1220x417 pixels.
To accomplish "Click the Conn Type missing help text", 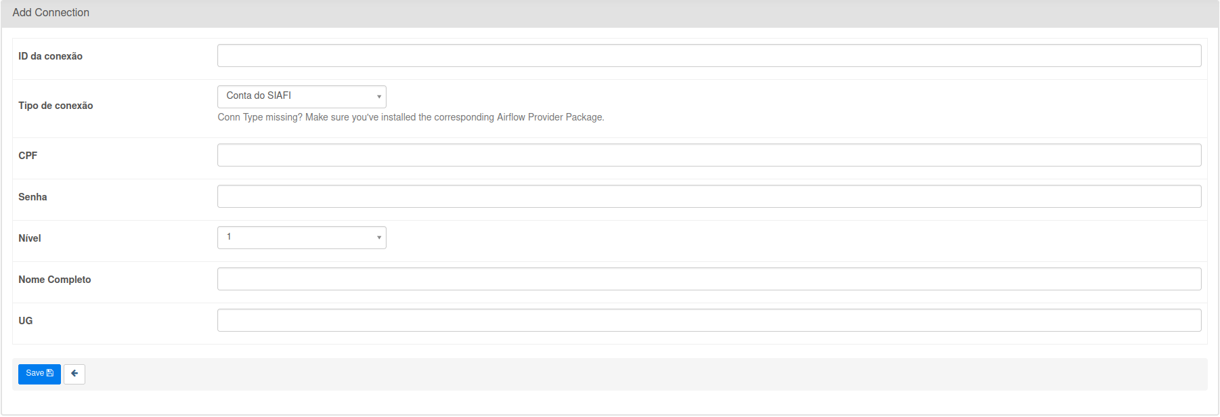I will [x=410, y=117].
